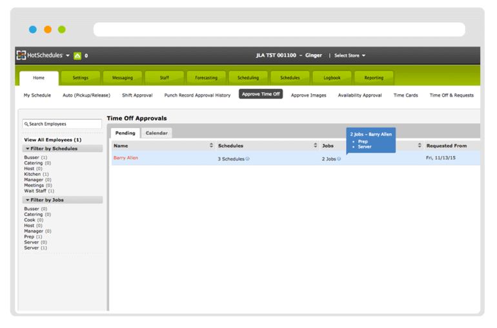Viewport: 497px width, 328px height.
Task: Click info icon next to 2 Jobs
Action: (x=339, y=159)
